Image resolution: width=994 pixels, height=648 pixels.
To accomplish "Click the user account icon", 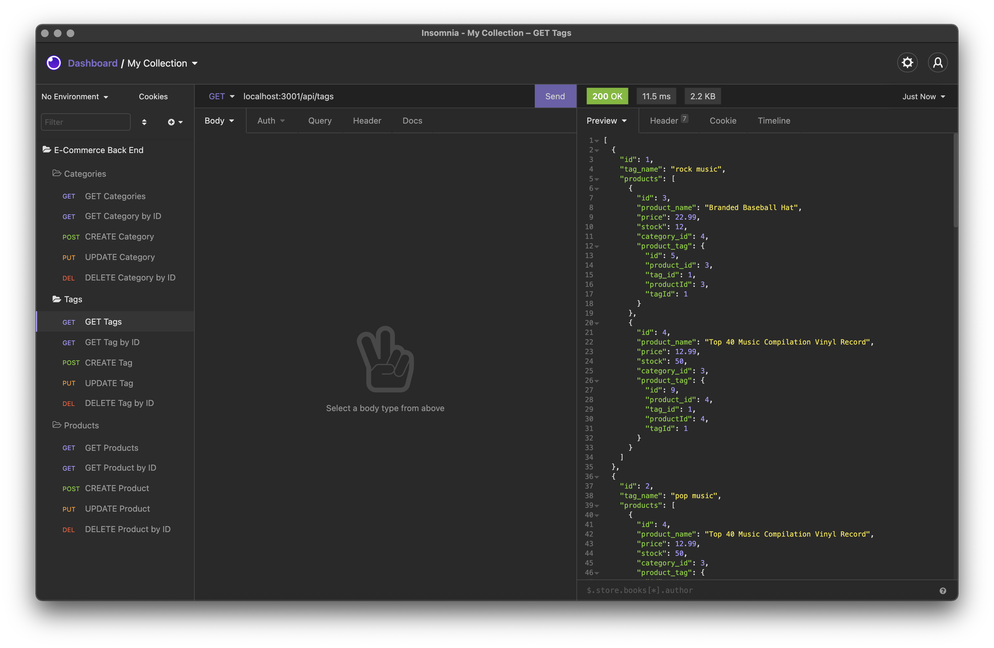I will pos(938,63).
